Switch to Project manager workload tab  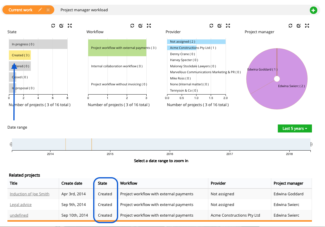pos(84,10)
